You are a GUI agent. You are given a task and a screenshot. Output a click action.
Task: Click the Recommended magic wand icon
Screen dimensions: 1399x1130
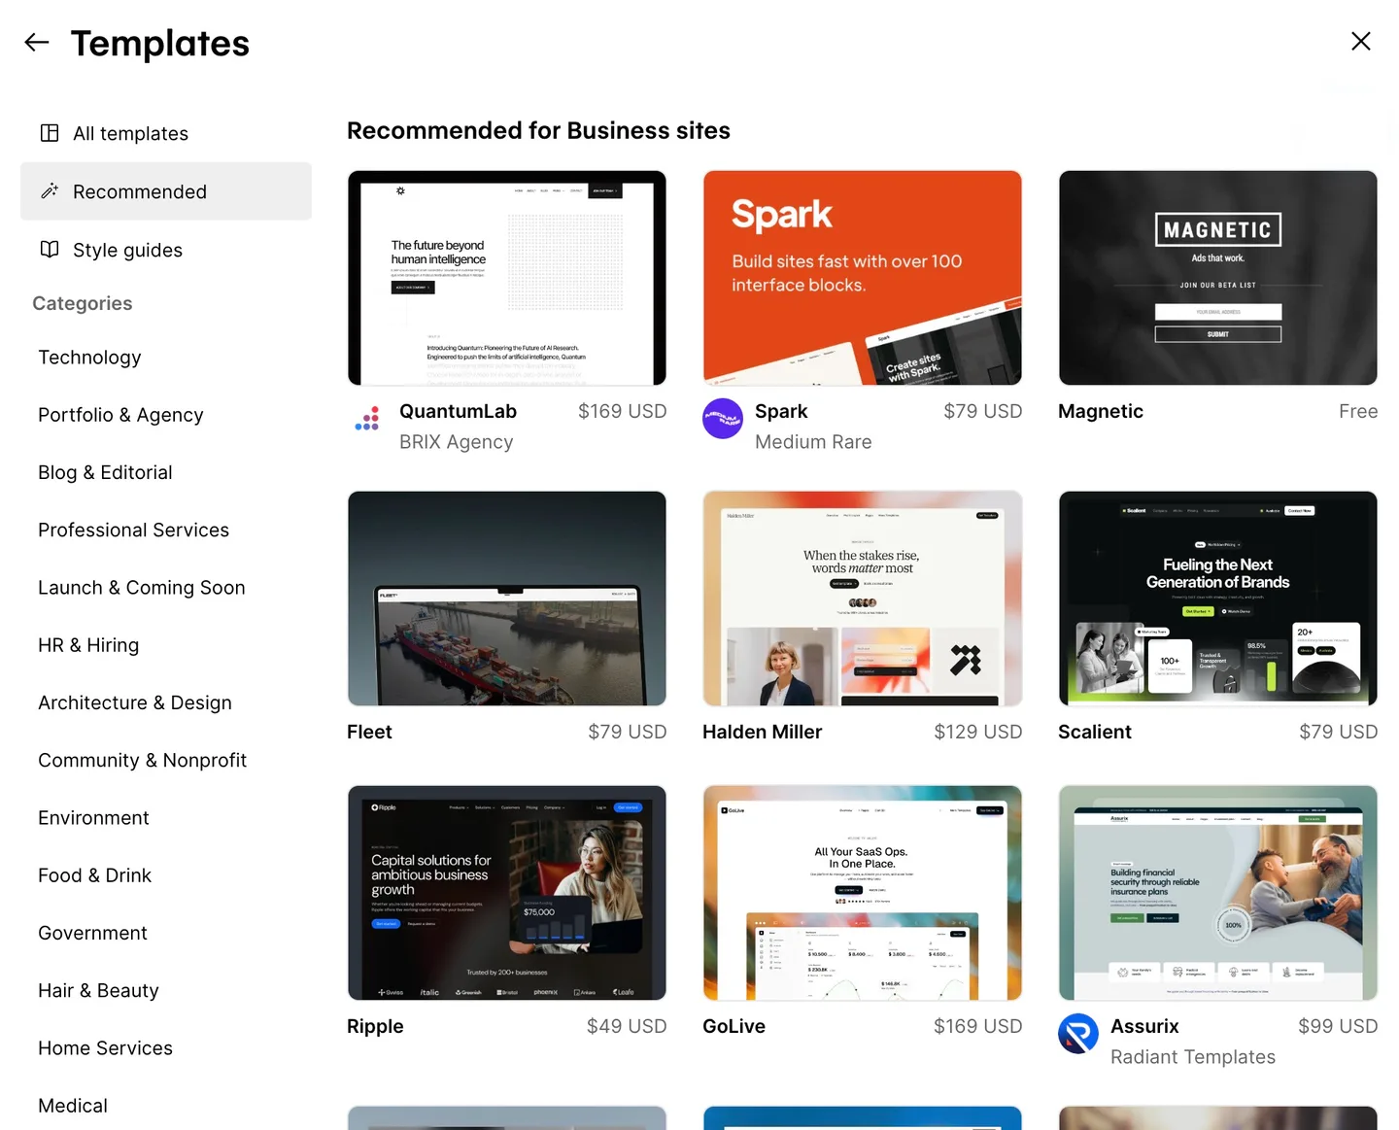pos(50,191)
